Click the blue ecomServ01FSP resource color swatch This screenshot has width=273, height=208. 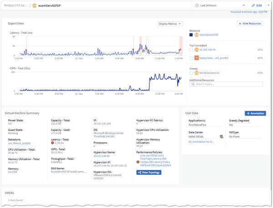coord(192,35)
